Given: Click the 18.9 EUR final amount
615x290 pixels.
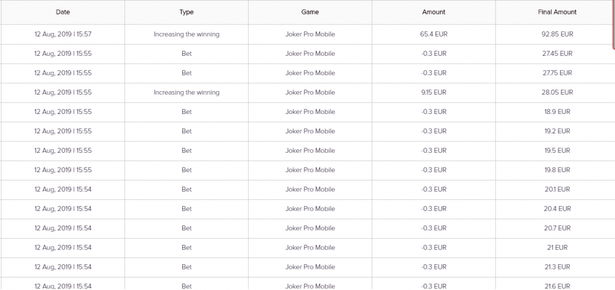Looking at the screenshot, I should point(557,112).
